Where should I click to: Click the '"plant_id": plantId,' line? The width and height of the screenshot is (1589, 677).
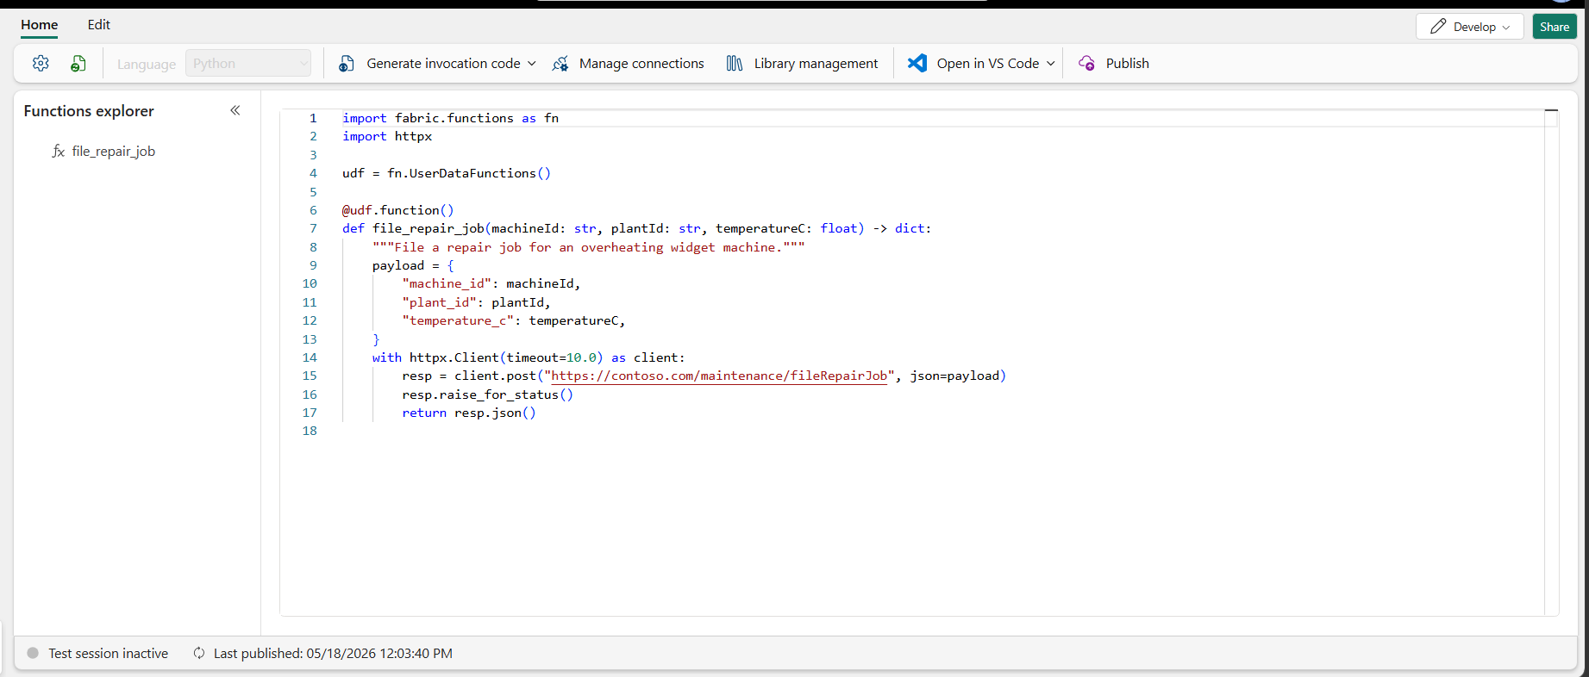click(476, 302)
